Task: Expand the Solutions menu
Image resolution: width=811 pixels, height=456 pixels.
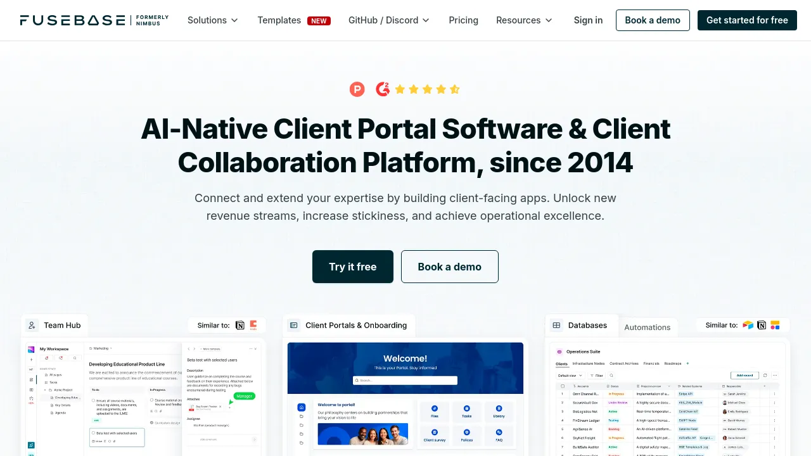Action: (x=213, y=20)
